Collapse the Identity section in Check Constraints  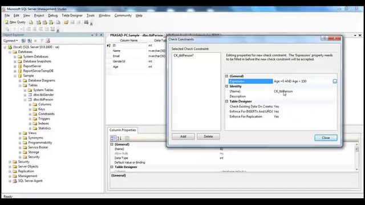(226, 86)
